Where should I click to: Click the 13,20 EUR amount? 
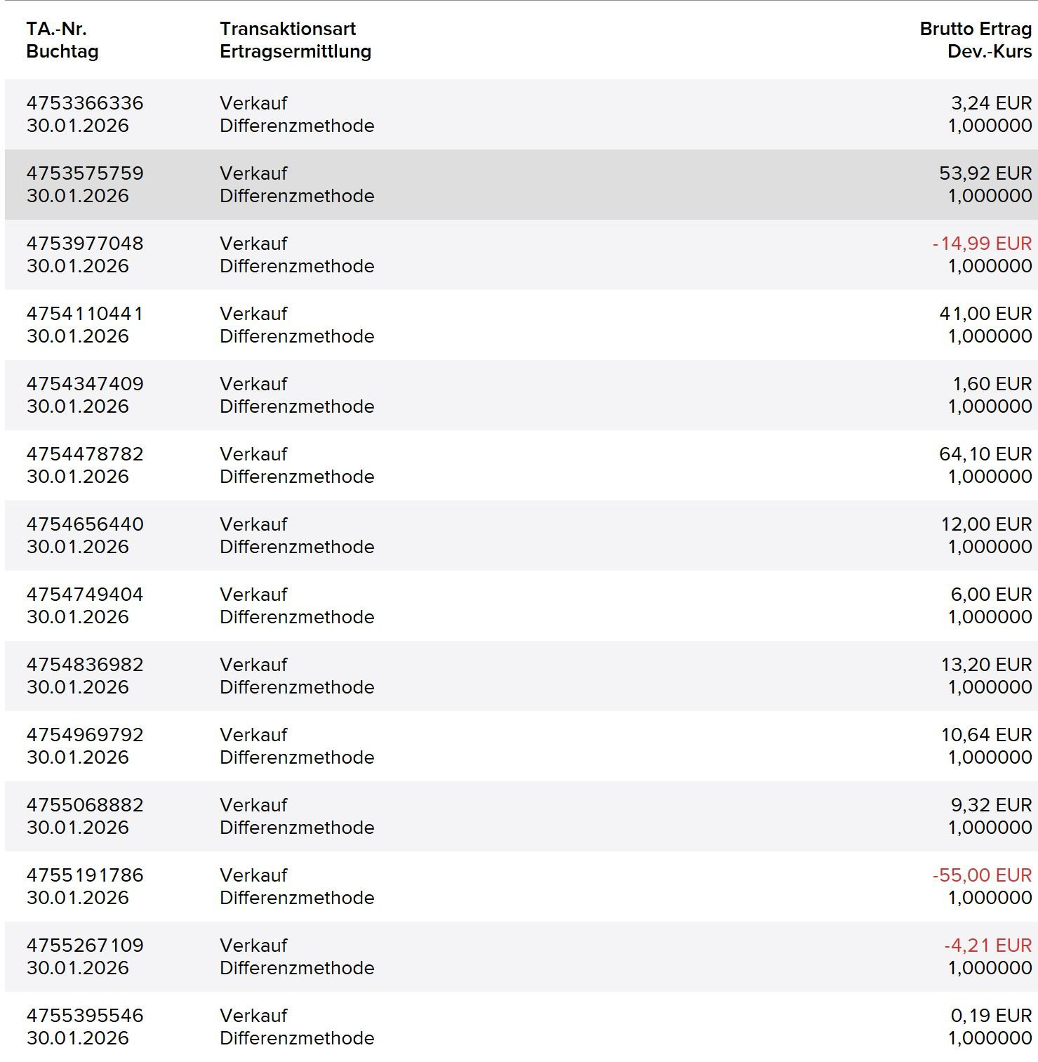986,665
